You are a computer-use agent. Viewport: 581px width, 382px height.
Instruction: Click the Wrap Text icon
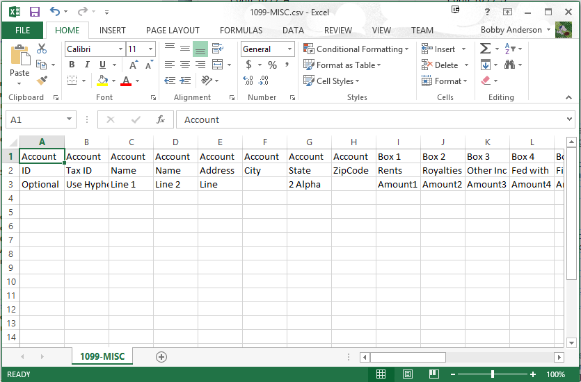217,49
